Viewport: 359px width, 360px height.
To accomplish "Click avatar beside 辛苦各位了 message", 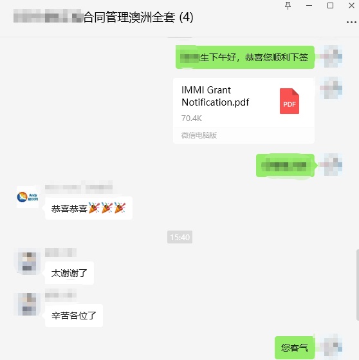I will click(x=27, y=304).
